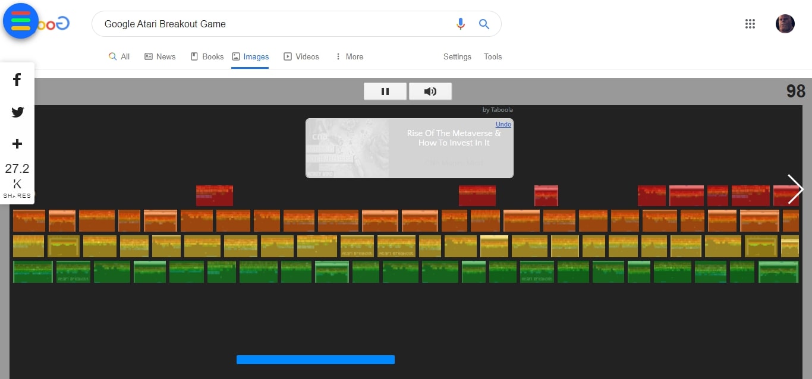
Task: Share the game via the Facebook icon
Action: (x=17, y=80)
